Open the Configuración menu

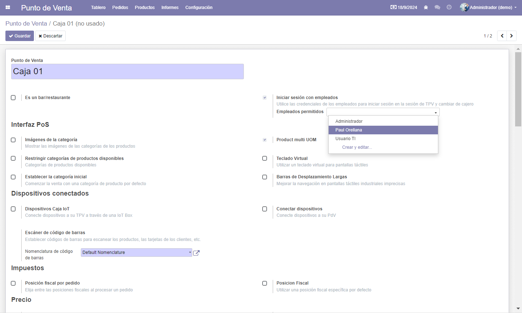pos(199,8)
